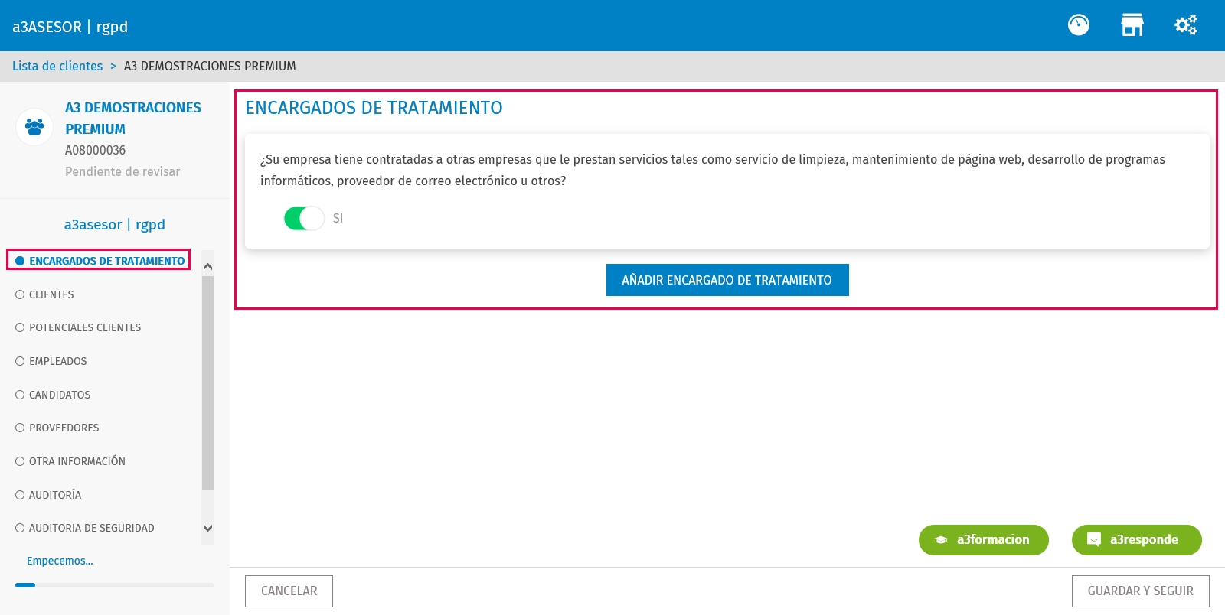1225x615 pixels.
Task: Select the OTRA INFORMACIÓN step
Action: (x=70, y=461)
